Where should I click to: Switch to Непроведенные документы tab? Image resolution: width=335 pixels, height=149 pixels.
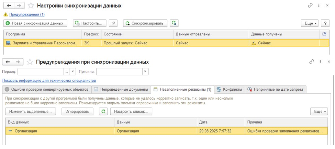[121, 90]
